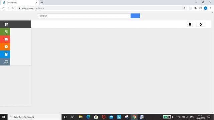
Task: Open McAfee red shield taskbar icon
Action: (104, 117)
